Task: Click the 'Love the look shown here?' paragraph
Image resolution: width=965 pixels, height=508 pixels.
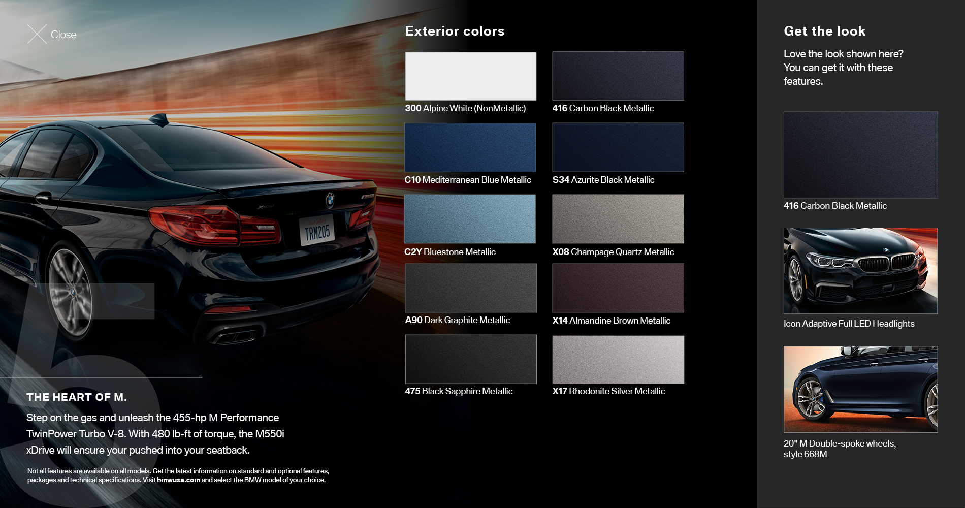Action: 843,68
